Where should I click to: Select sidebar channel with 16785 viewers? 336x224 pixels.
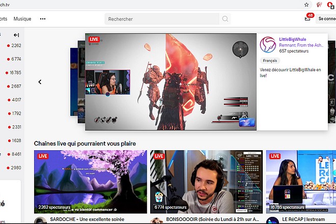click(15, 72)
